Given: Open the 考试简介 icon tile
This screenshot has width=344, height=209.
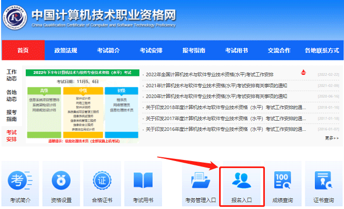Looking at the screenshot, I should click(20, 184).
